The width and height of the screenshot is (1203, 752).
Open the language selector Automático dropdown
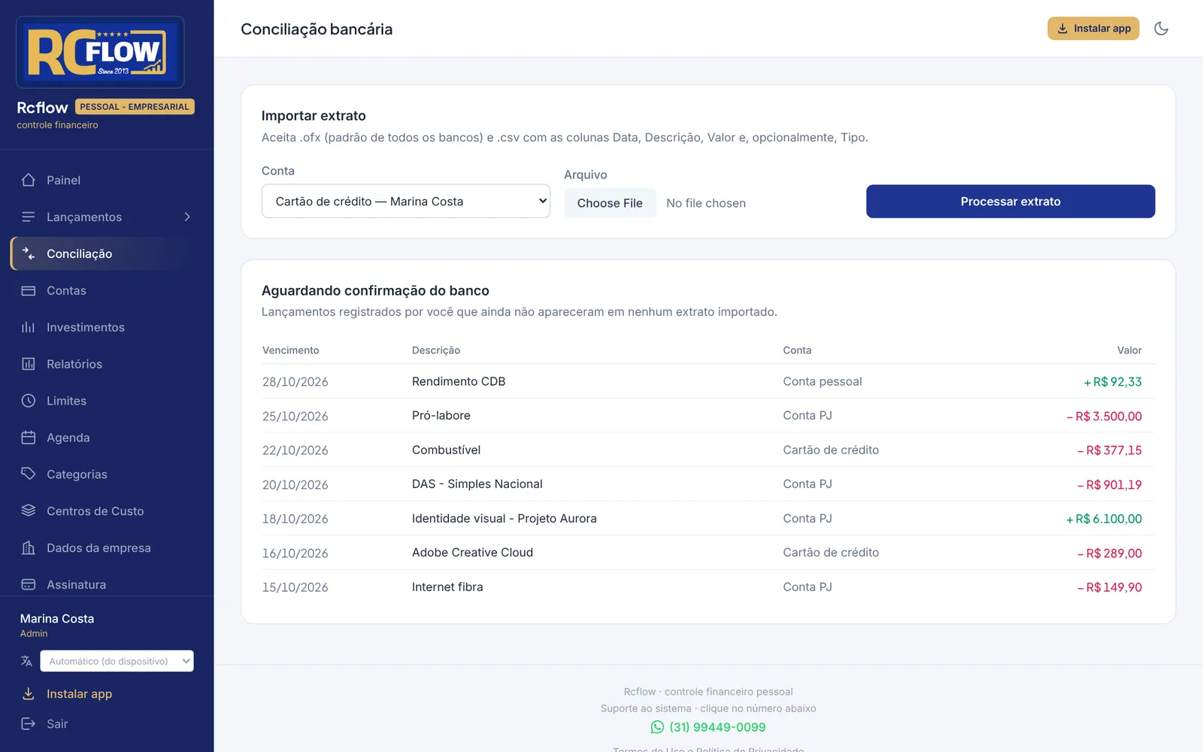[117, 661]
